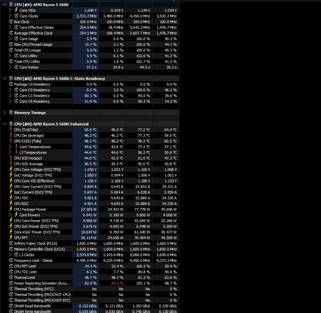Click the clock icon beside Package C6 Residency

[11, 84]
